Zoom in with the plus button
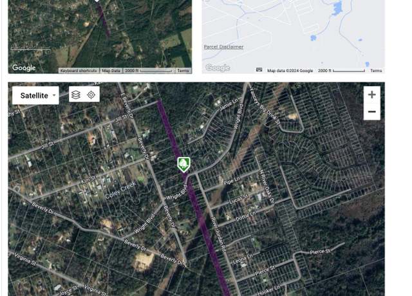Screen dimensions: 412x296 point(372,95)
